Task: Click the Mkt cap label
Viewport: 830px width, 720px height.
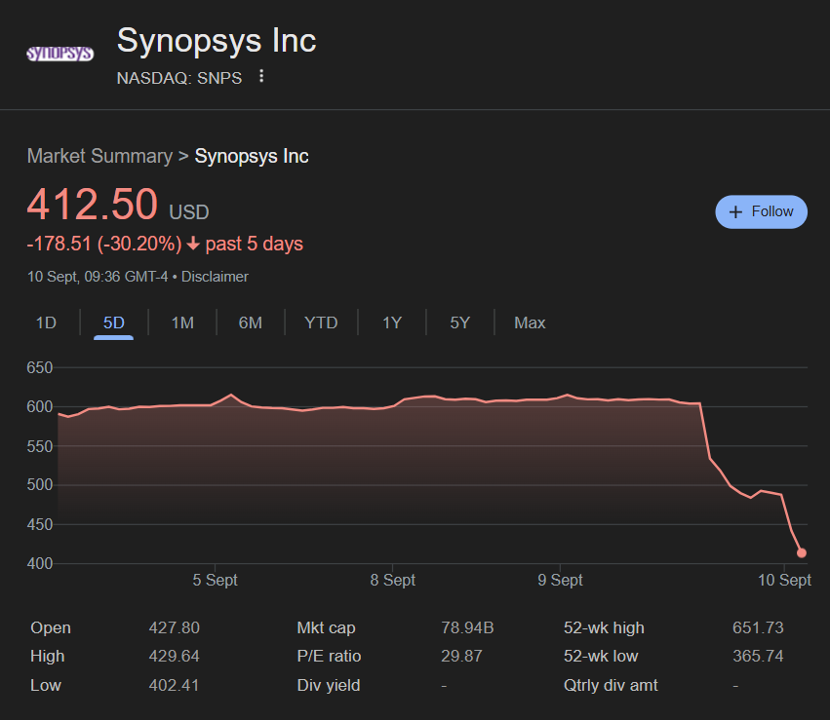Action: [326, 627]
